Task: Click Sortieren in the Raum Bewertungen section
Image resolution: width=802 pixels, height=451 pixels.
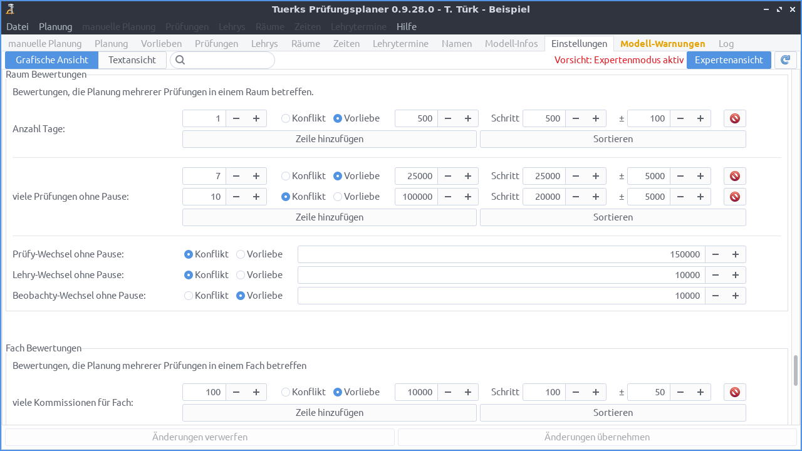Action: click(x=612, y=138)
